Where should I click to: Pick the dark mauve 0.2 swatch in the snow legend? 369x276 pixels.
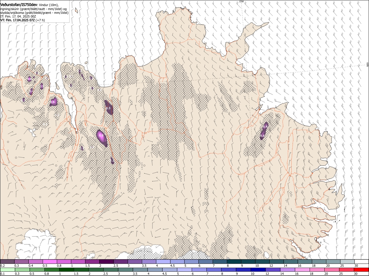(7, 262)
